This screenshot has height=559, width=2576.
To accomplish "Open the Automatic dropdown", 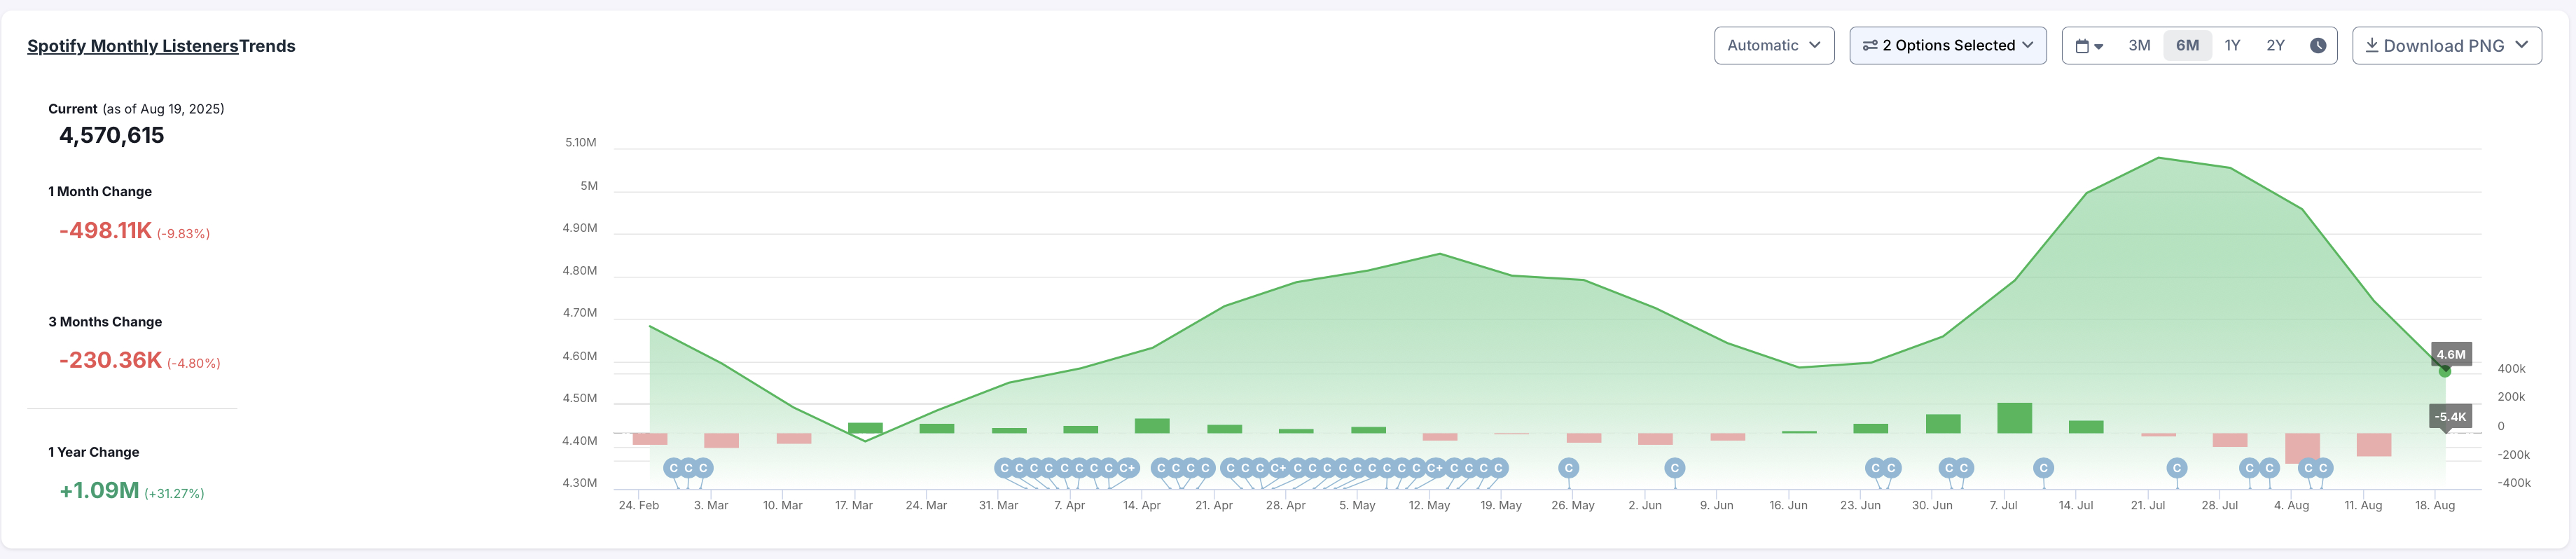I will pyautogui.click(x=1774, y=46).
